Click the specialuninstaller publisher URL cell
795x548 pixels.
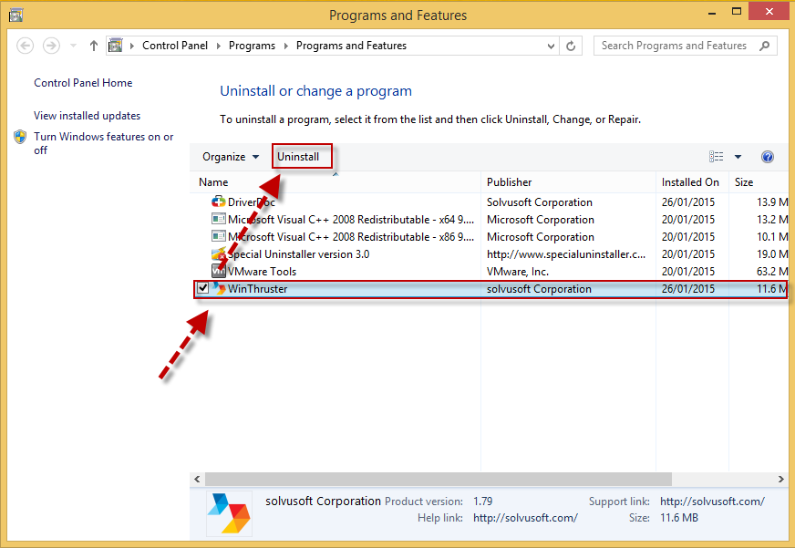[566, 254]
